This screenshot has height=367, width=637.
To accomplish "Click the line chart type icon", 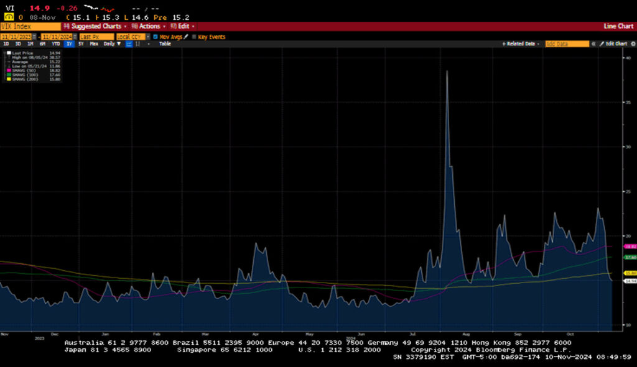I will (129, 44).
